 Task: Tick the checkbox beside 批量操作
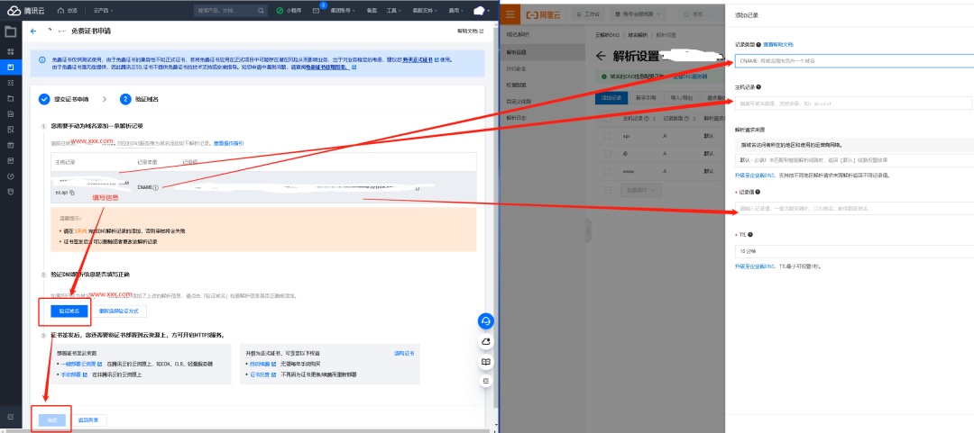[610, 189]
